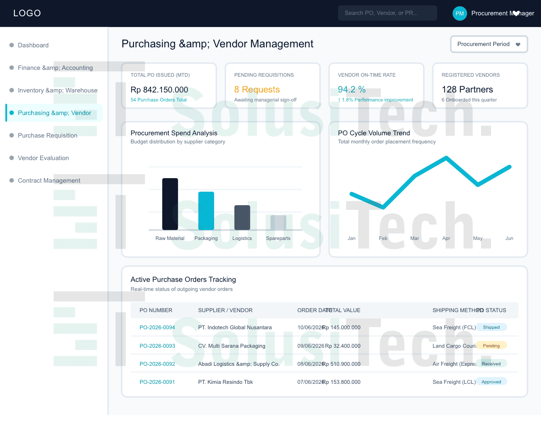Viewport: 541px width, 433px height.
Task: Sort by TOTAL VALUE column header
Action: coord(343,310)
